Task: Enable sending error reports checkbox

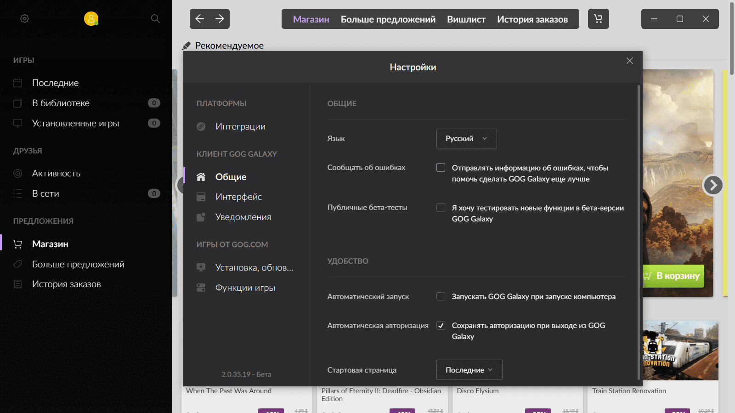Action: (441, 168)
